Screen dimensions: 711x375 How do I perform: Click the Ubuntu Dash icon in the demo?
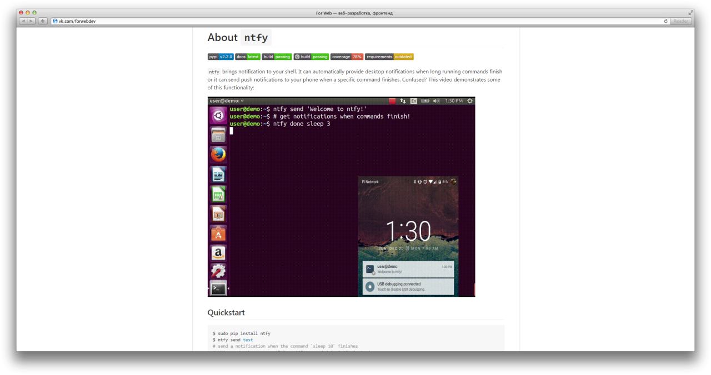tap(218, 115)
